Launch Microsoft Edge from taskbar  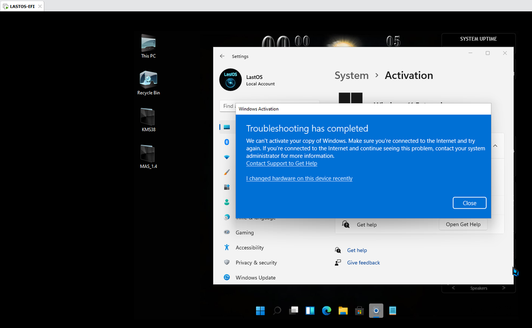click(x=327, y=311)
